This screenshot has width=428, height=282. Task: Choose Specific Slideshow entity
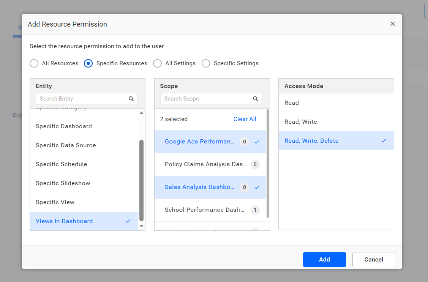tap(84, 183)
